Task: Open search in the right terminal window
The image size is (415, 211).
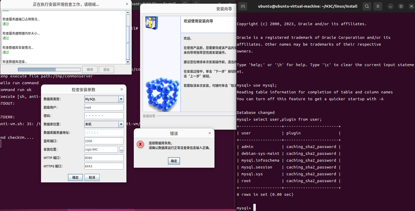Action: tap(367, 6)
